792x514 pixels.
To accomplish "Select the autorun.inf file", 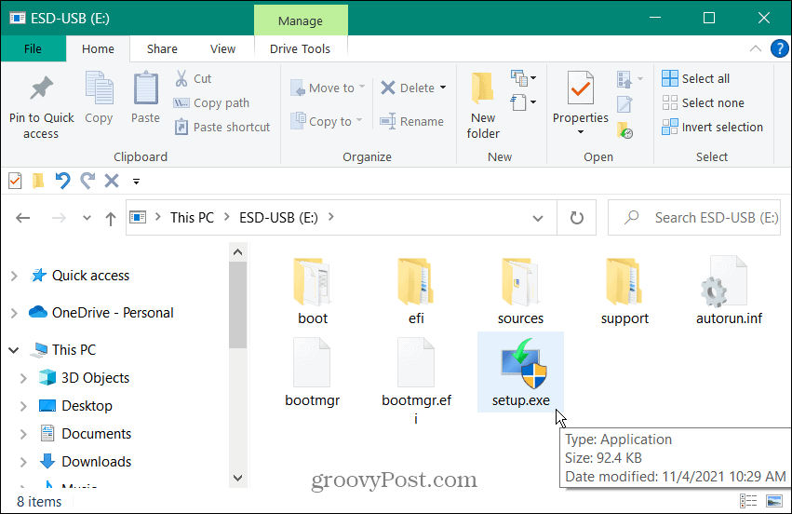I will [x=729, y=291].
